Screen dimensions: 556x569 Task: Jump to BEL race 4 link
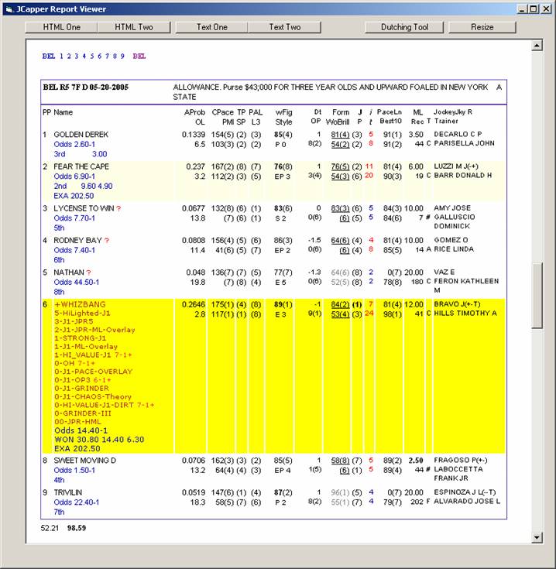click(84, 57)
